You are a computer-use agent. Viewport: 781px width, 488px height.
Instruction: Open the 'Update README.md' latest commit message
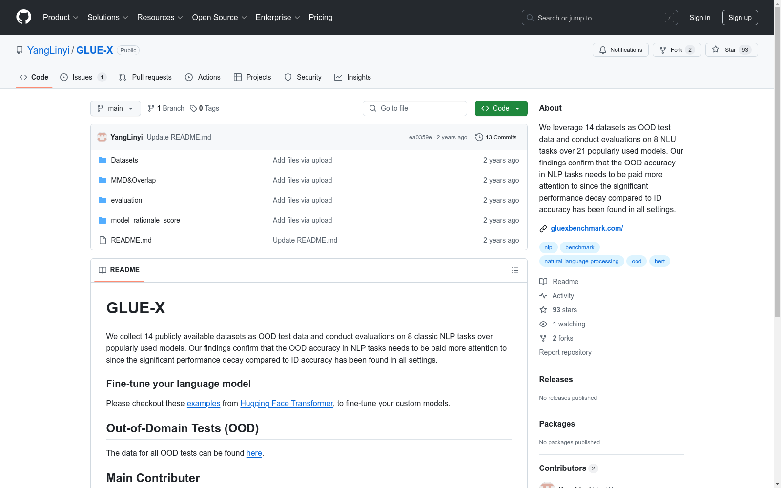coord(179,137)
